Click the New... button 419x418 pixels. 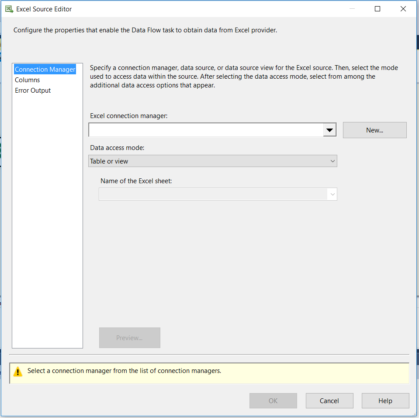pyautogui.click(x=374, y=130)
